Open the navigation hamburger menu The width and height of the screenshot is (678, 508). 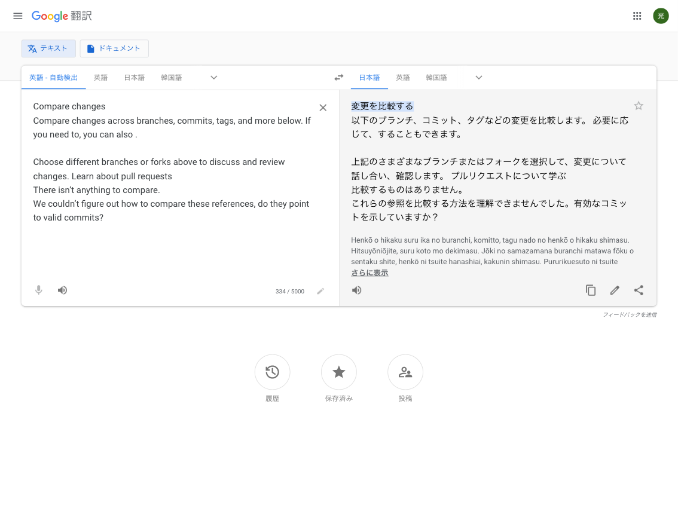(17, 16)
